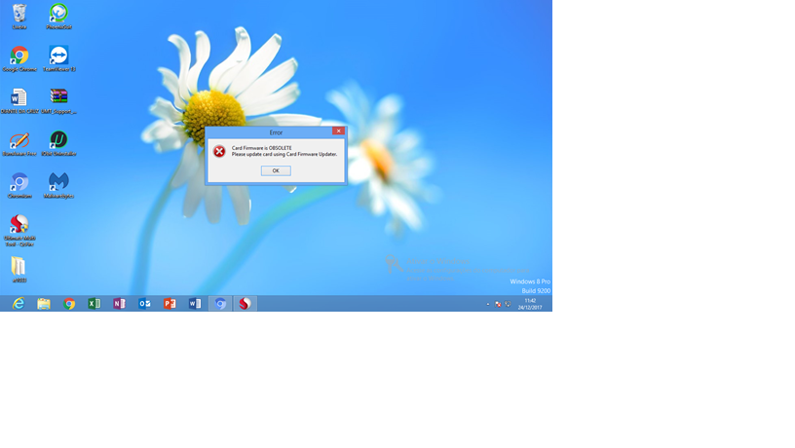The height and width of the screenshot is (448, 795).
Task: Select the Bandicam Free desktop shortcut
Action: pyautogui.click(x=19, y=144)
